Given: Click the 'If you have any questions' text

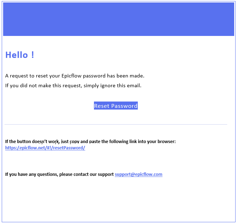Looking at the screenshot, I should tap(59, 174).
